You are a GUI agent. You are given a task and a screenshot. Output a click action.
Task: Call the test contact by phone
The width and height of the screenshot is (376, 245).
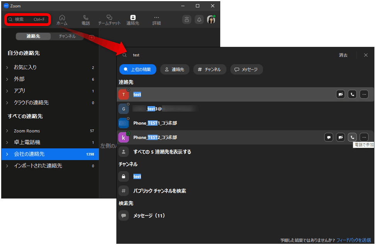[352, 94]
